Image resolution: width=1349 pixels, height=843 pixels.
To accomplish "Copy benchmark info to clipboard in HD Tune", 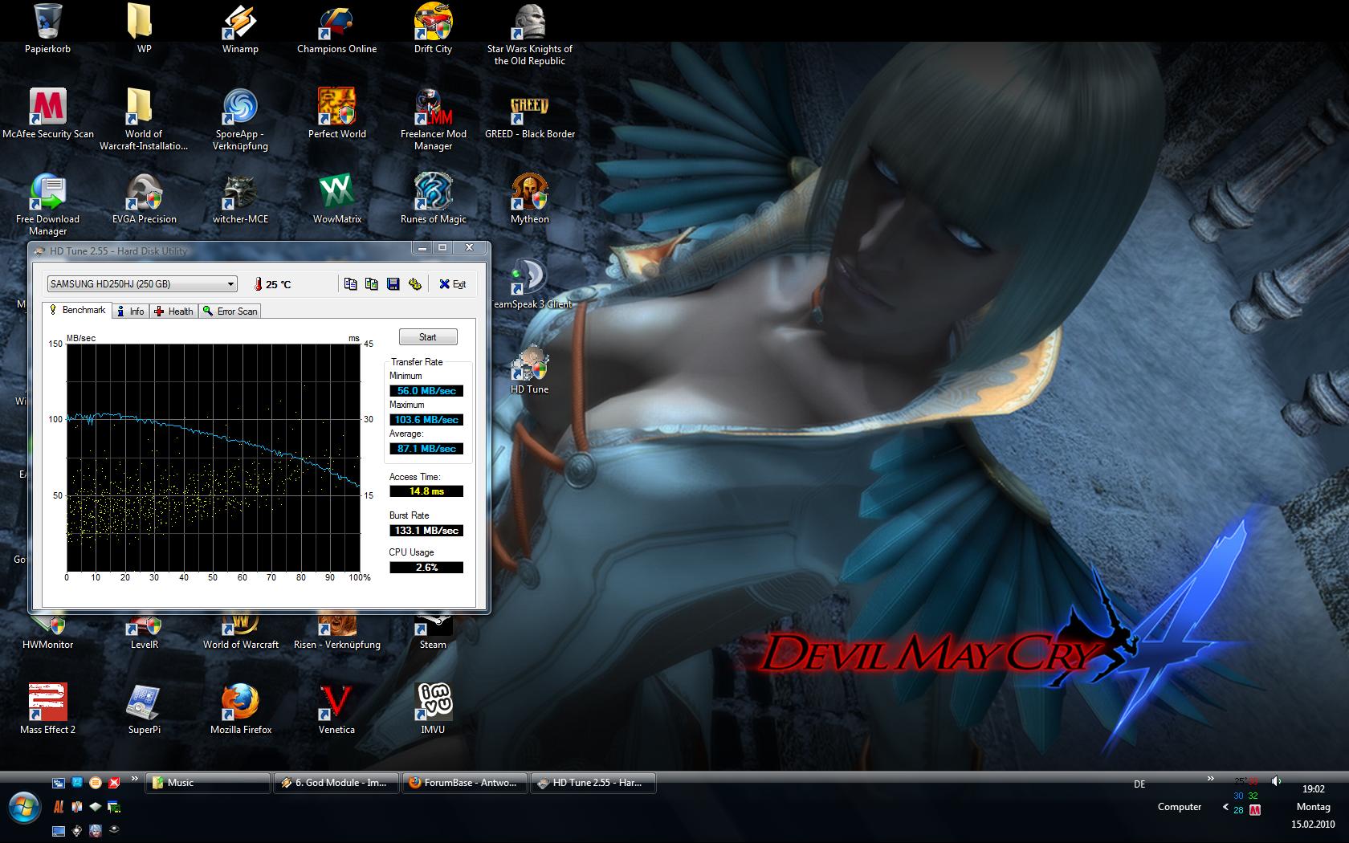I will [x=350, y=283].
